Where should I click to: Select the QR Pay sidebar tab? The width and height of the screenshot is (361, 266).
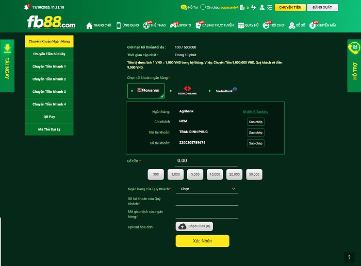coord(49,117)
